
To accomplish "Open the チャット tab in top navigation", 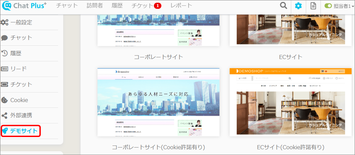I will [x=67, y=6].
